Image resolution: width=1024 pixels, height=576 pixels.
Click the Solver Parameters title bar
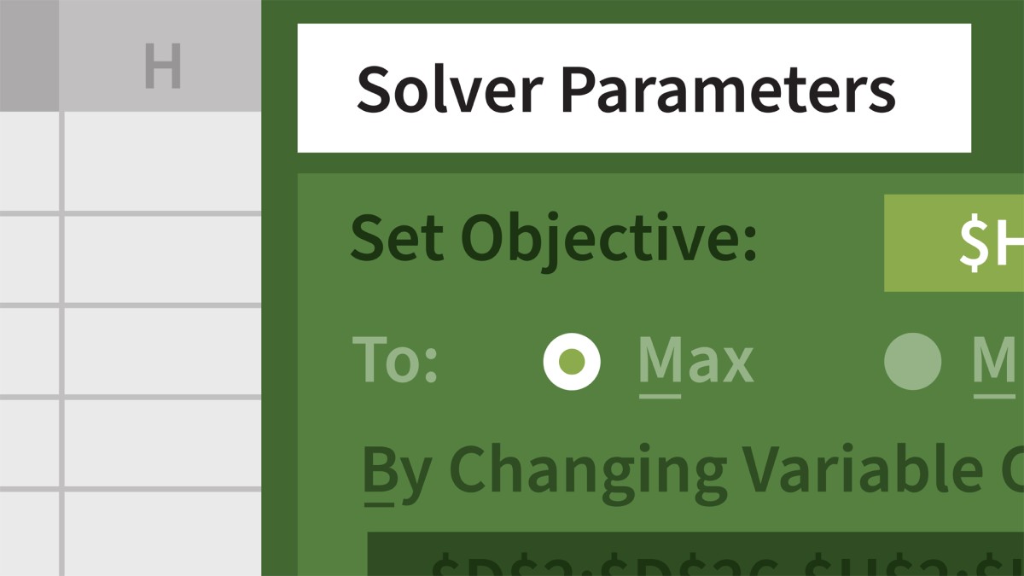pyautogui.click(x=633, y=88)
